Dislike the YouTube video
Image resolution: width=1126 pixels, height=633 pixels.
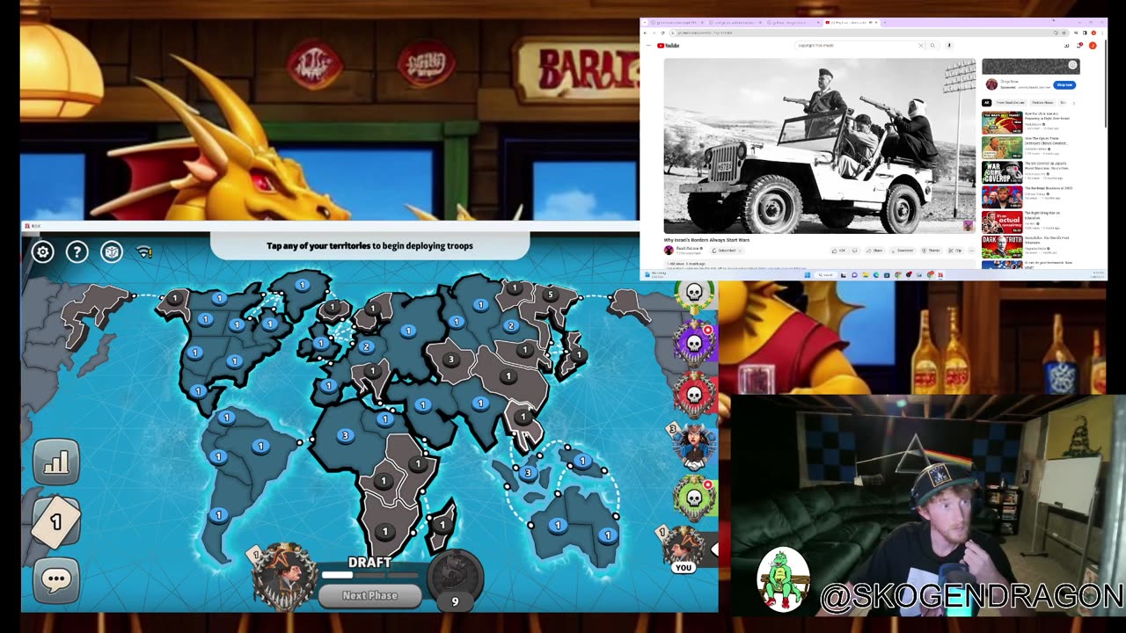click(x=855, y=251)
